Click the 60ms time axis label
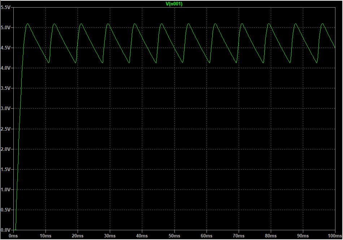Viewport: 343px width, 240px height. click(207, 236)
